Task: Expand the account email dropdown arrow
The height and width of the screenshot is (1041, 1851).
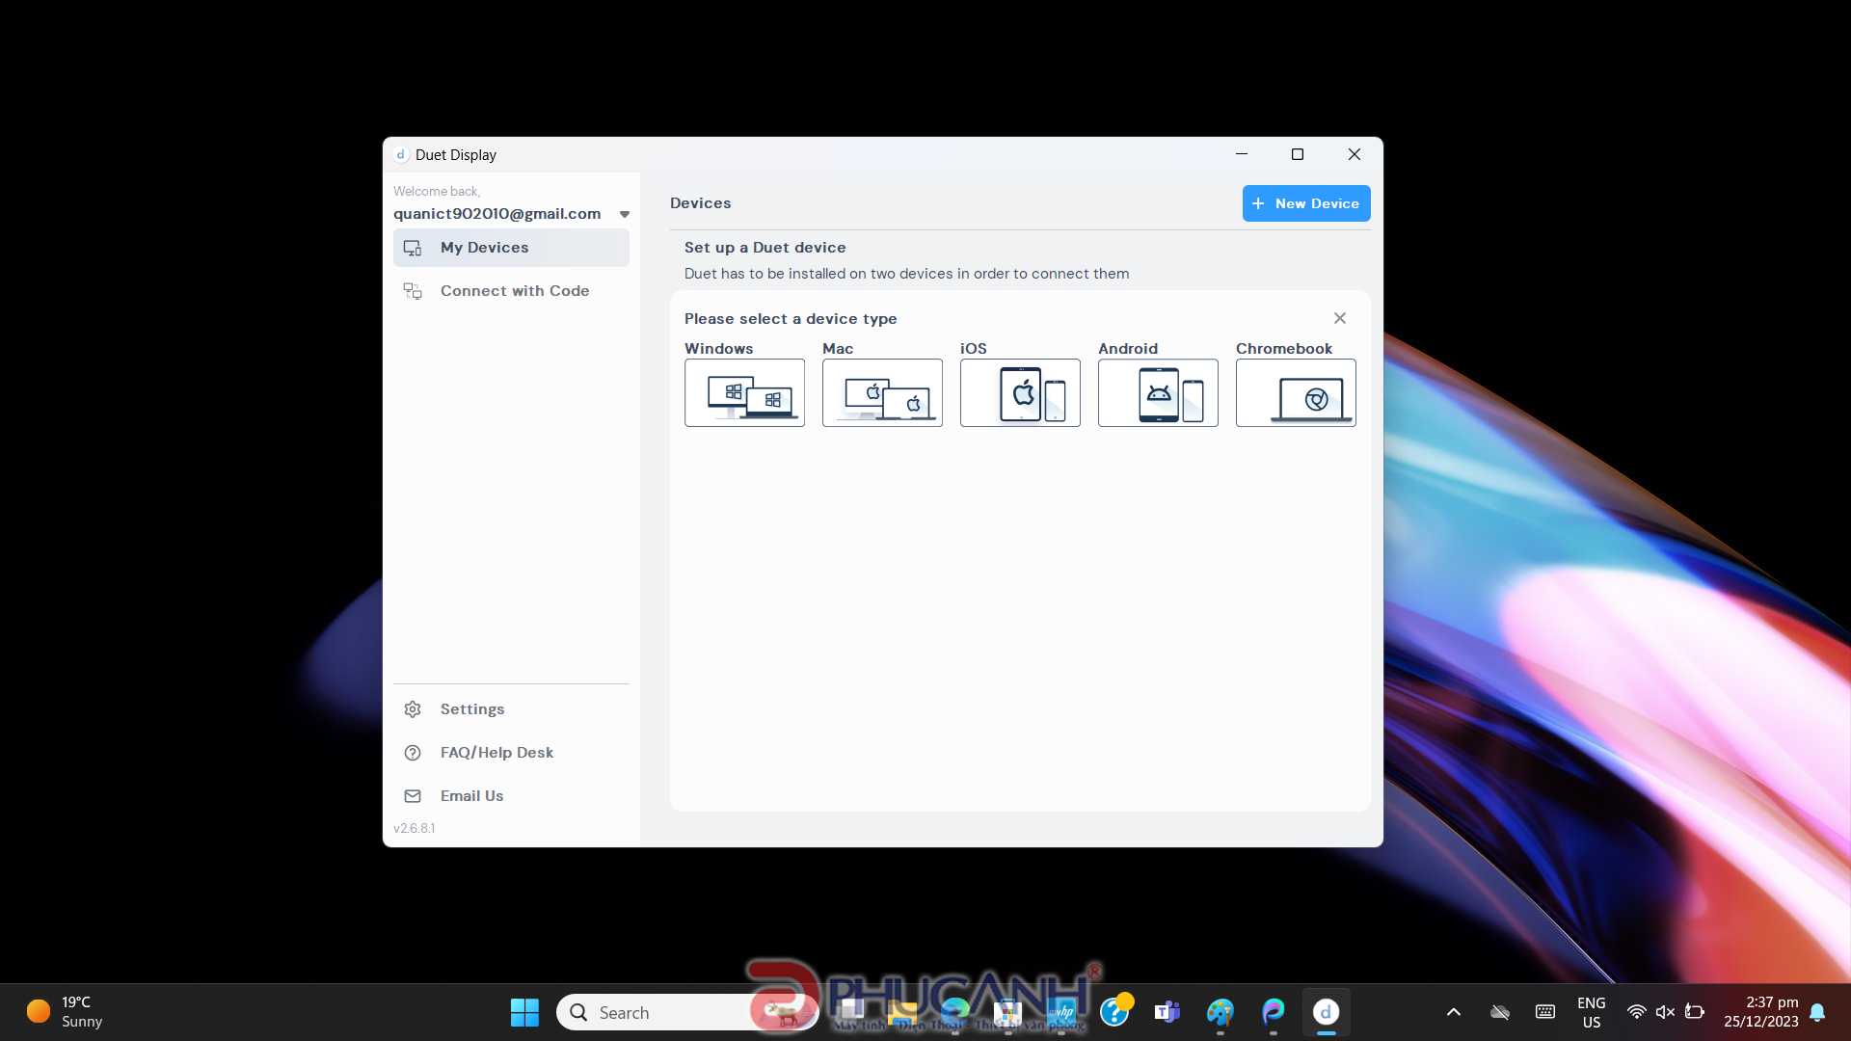Action: [x=625, y=214]
